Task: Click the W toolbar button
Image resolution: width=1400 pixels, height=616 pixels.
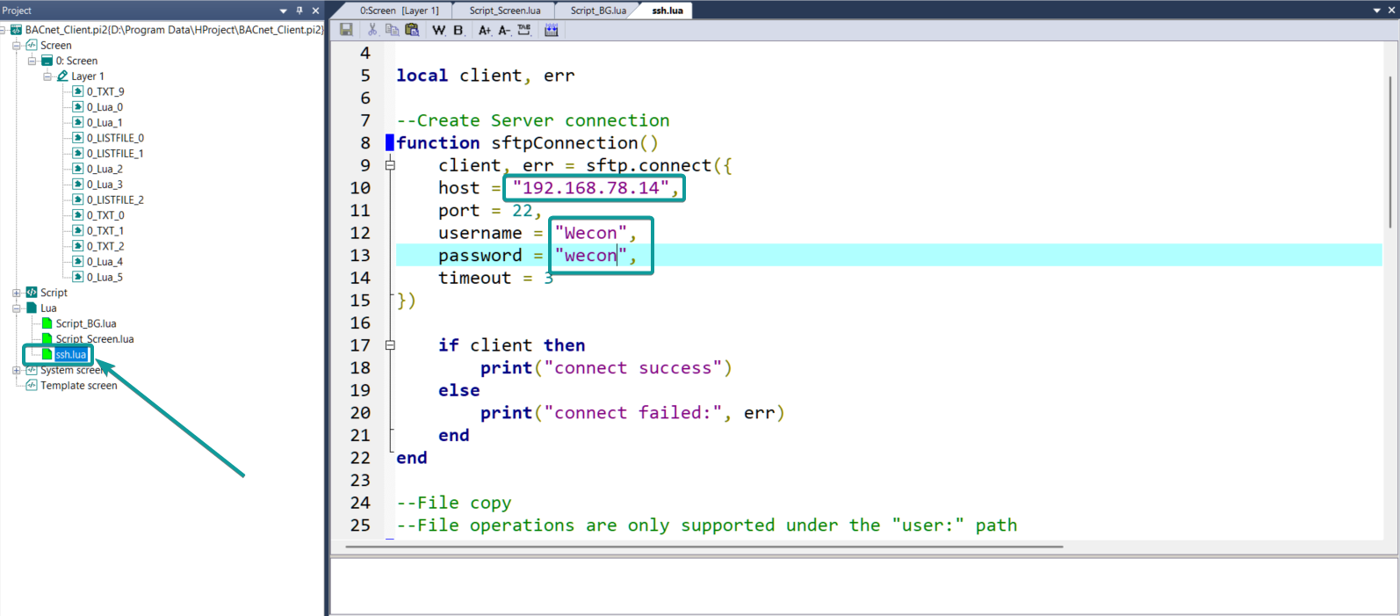Action: [438, 30]
